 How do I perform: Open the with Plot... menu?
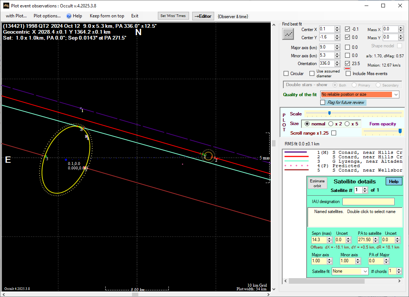click(x=16, y=16)
